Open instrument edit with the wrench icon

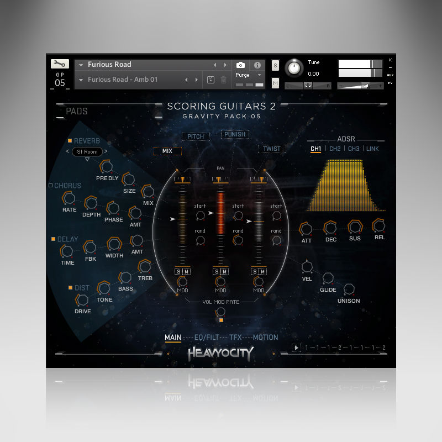coord(60,64)
